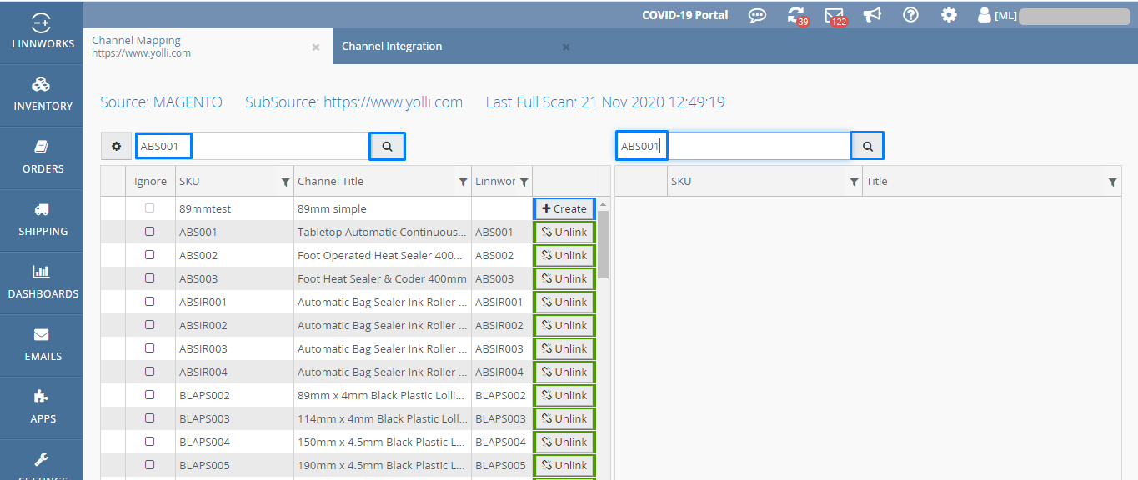Open filter on right panel SKU column
Viewport: 1138px width, 480px height.
[x=855, y=182]
